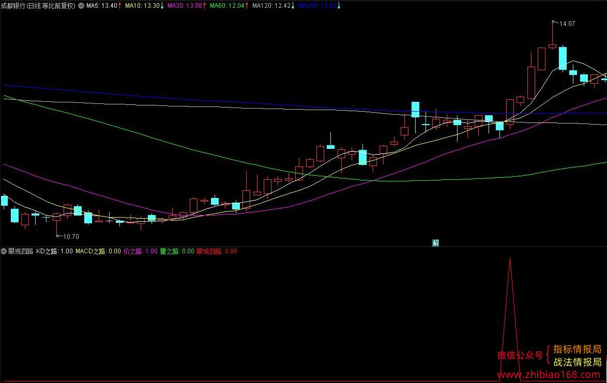Screen dimensions: 607x383
Task: Select the MACD之路: 0.00 value
Action: (x=98, y=251)
